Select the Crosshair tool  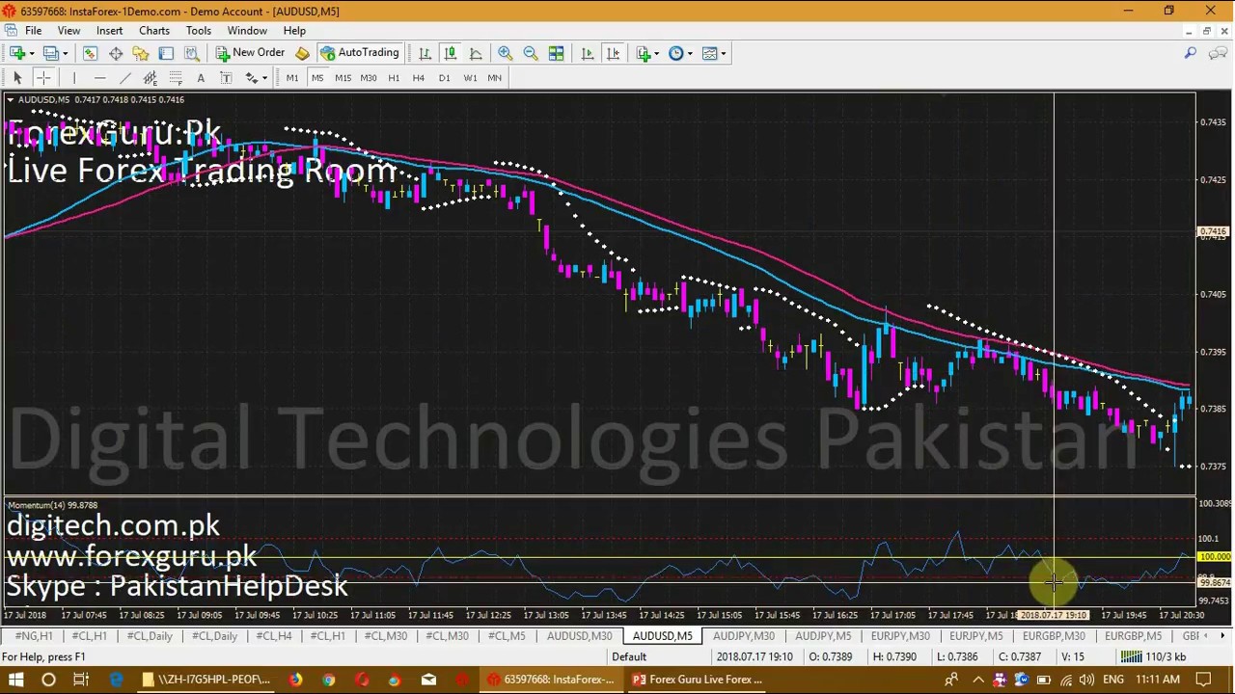[42, 77]
